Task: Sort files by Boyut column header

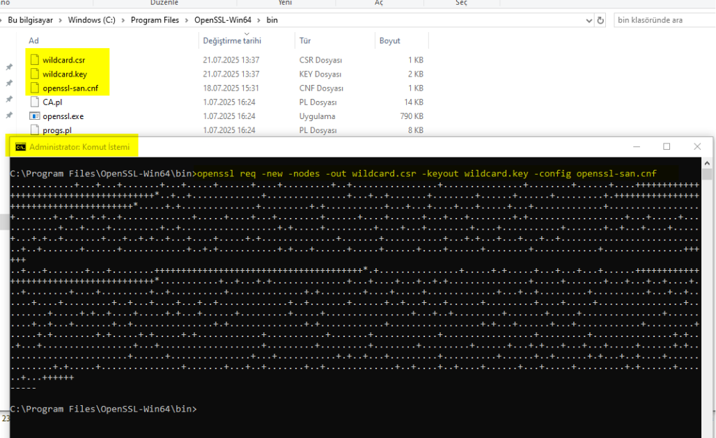Action: click(389, 40)
